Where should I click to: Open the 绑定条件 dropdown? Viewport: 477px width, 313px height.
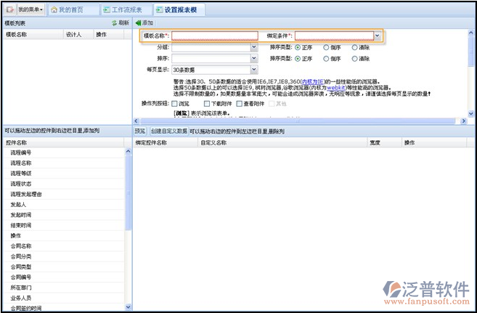pos(377,35)
